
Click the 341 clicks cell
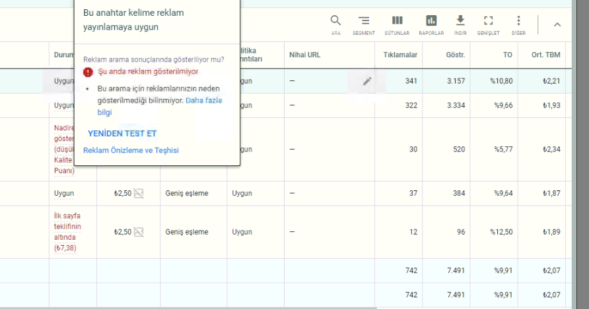pos(411,81)
